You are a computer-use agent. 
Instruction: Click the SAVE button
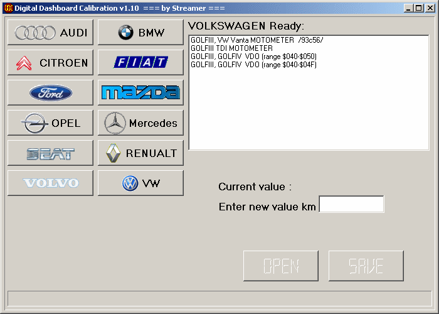[366, 266]
